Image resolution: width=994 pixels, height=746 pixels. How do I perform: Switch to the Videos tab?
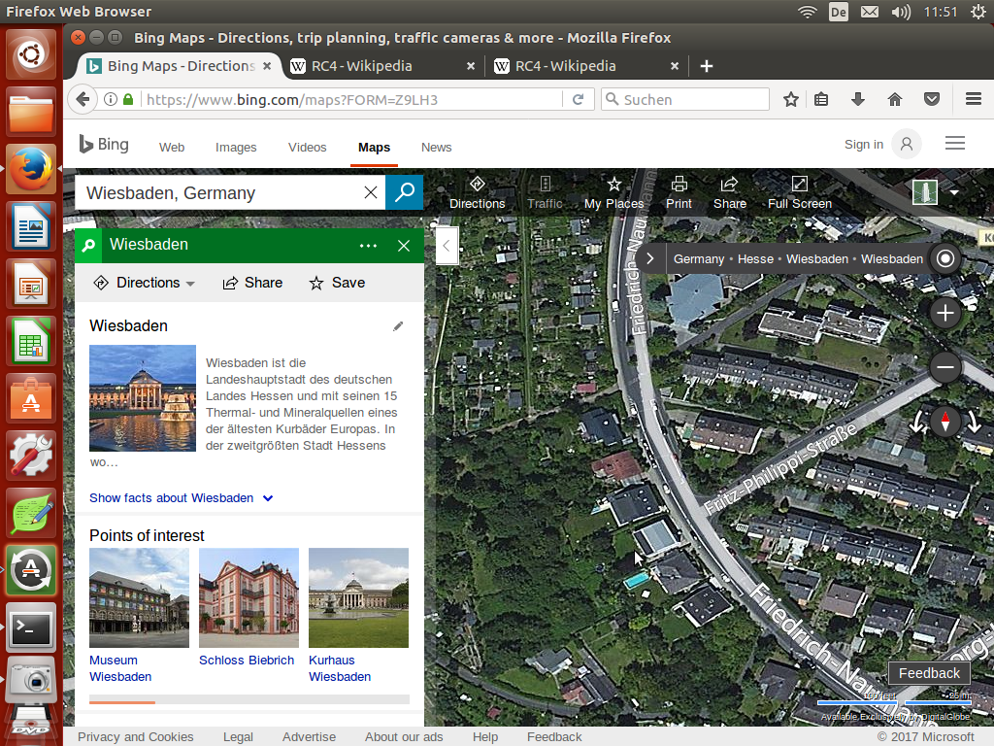pyautogui.click(x=307, y=148)
